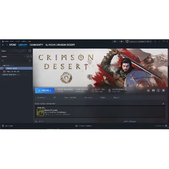Open the DLC link
The width and height of the screenshot is (169, 169).
click(x=55, y=98)
